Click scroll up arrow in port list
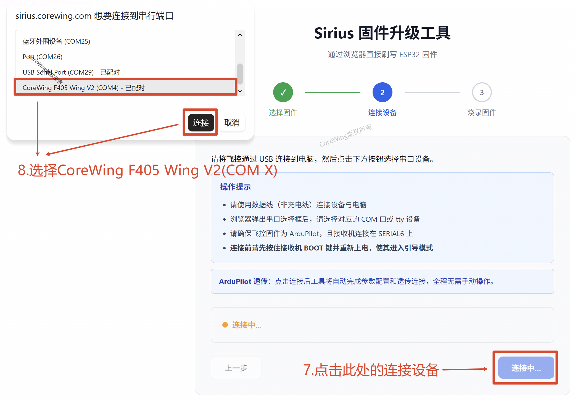 pos(240,35)
